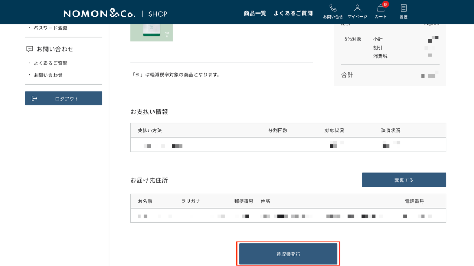Click the chat bubble お問い合わせ icon

point(29,49)
